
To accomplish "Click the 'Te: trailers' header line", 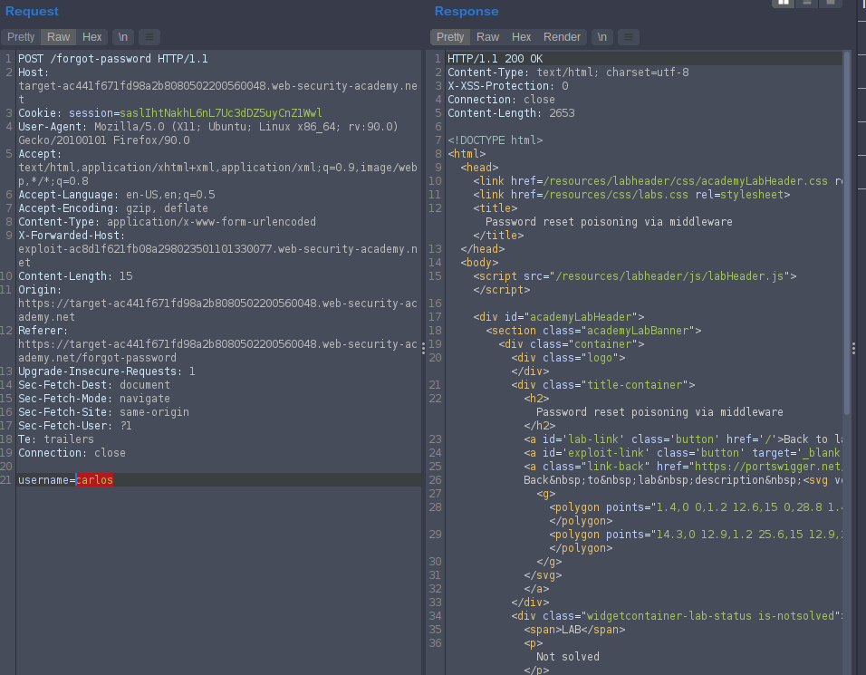I will tap(56, 439).
